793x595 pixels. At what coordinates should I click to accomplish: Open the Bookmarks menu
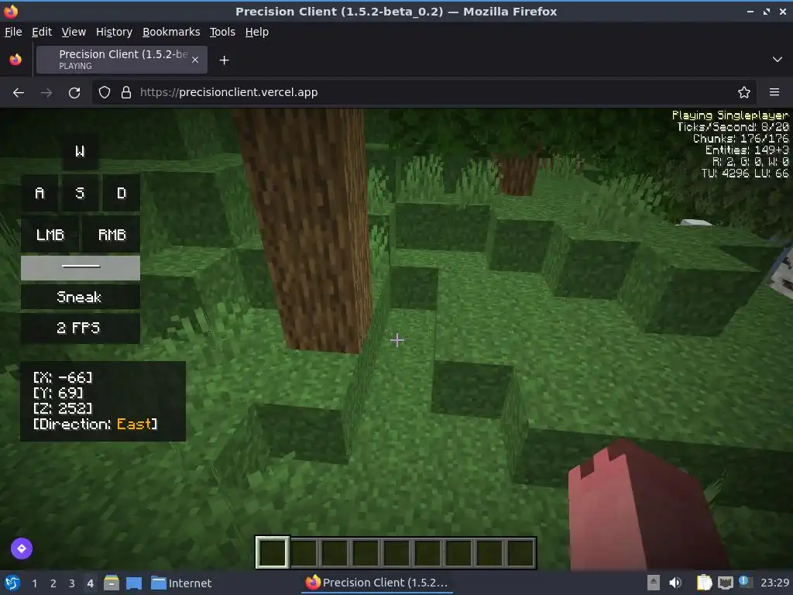pyautogui.click(x=171, y=32)
